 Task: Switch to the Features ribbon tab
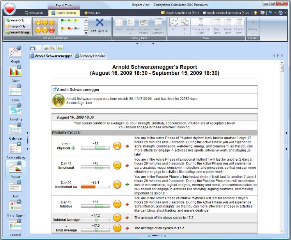[x=92, y=13]
